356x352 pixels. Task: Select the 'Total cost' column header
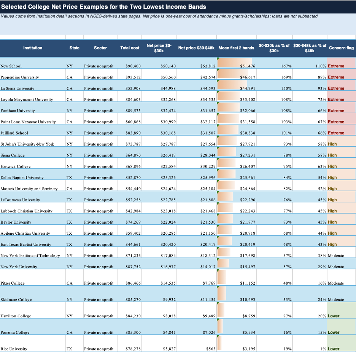pos(130,48)
